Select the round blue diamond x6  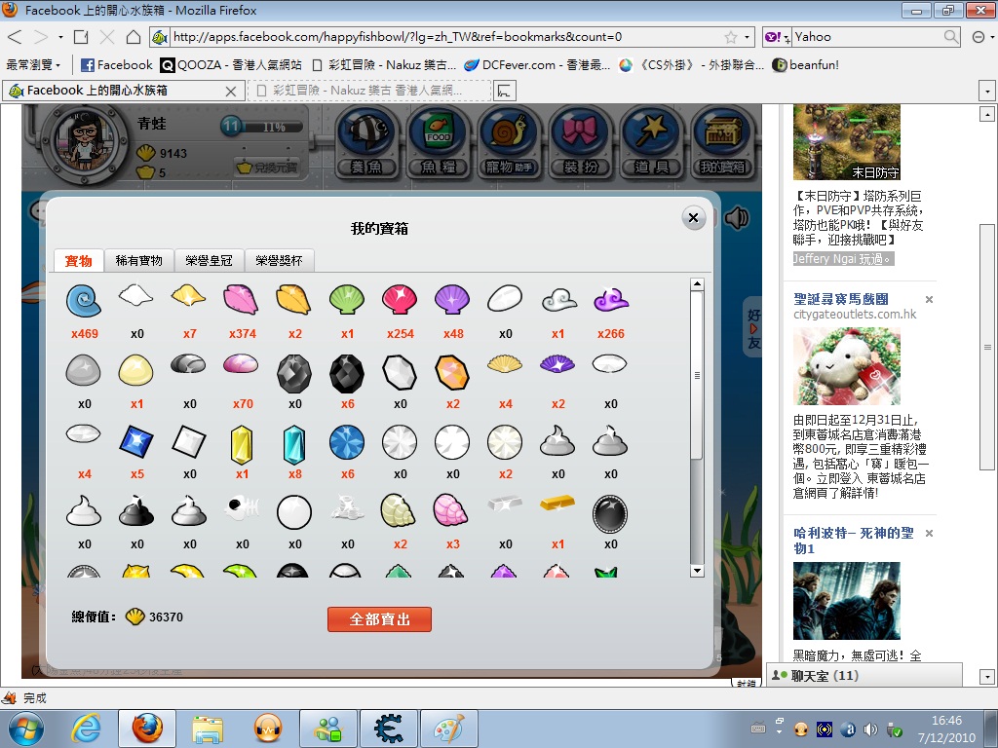(347, 442)
